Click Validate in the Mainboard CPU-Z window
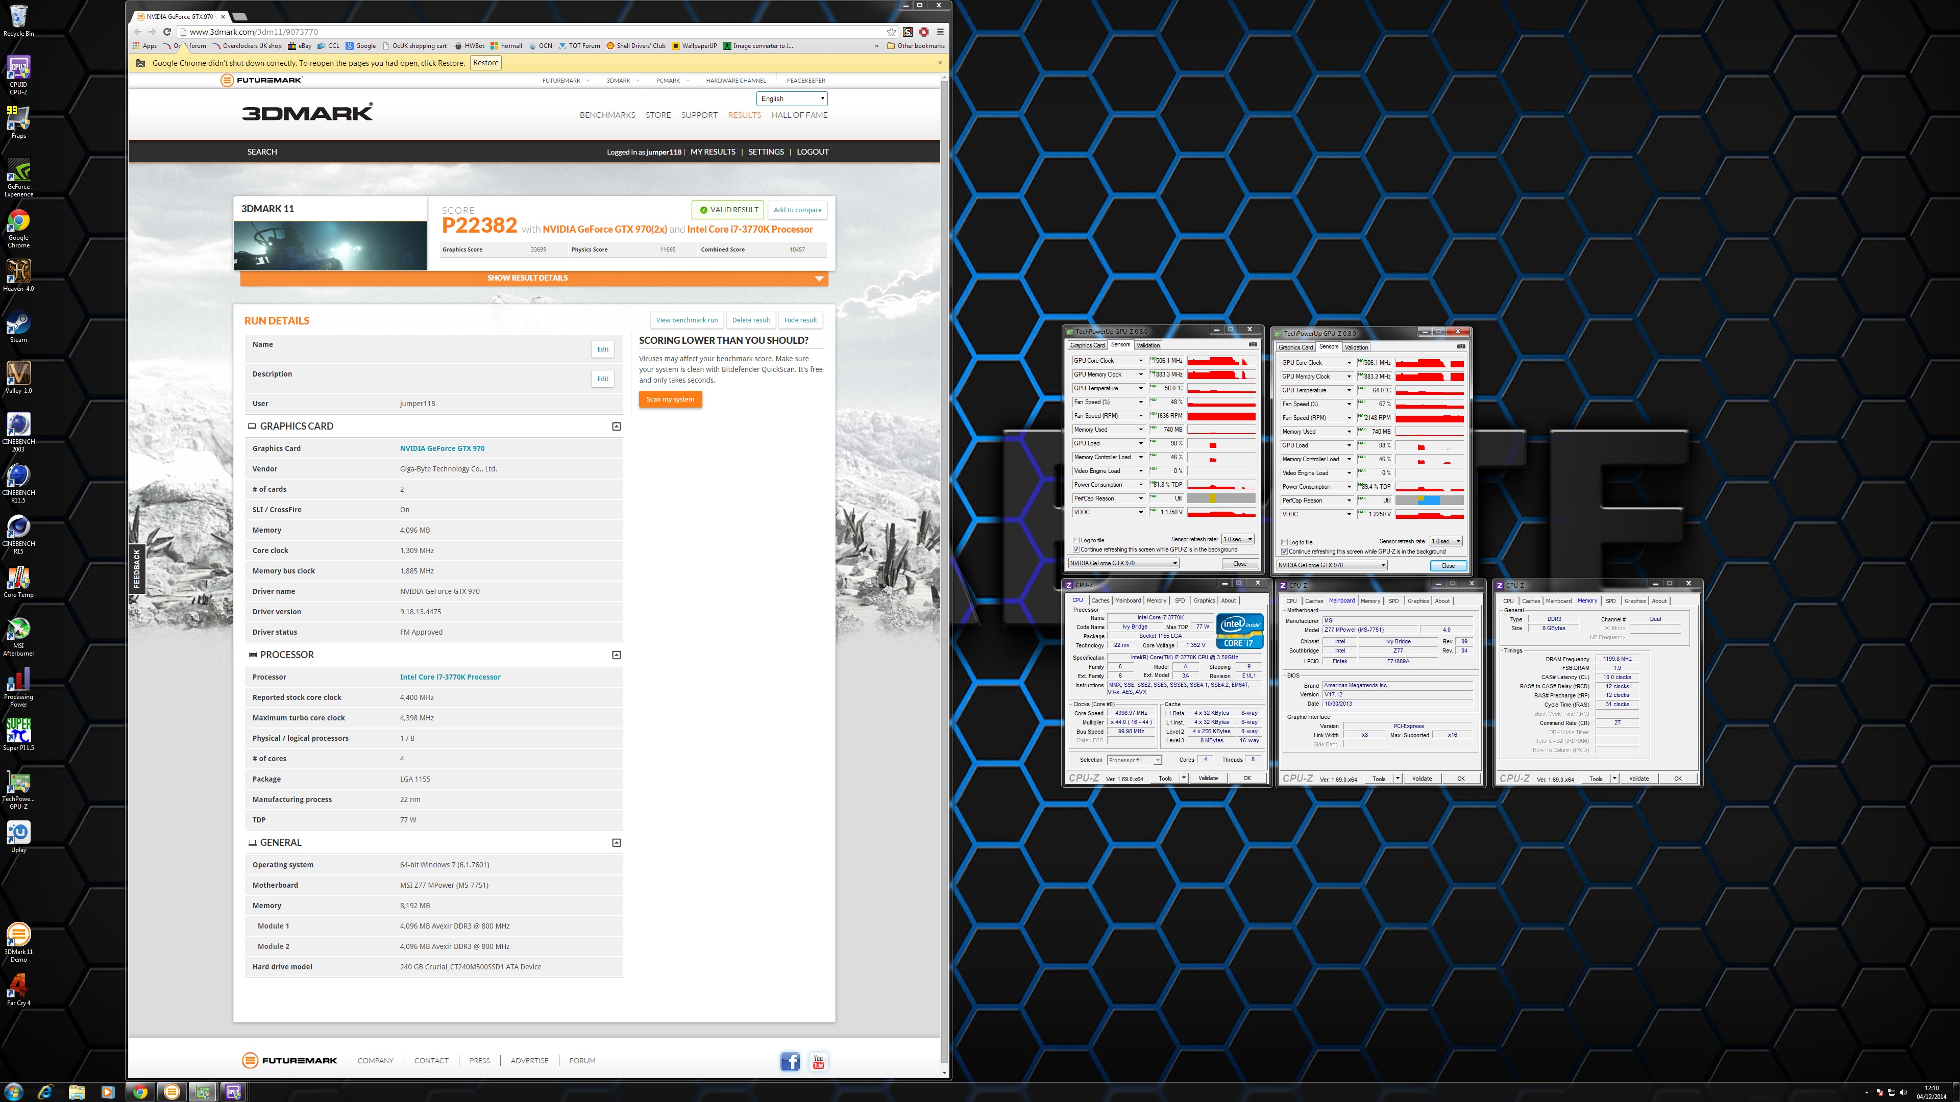This screenshot has width=1960, height=1102. click(1422, 778)
